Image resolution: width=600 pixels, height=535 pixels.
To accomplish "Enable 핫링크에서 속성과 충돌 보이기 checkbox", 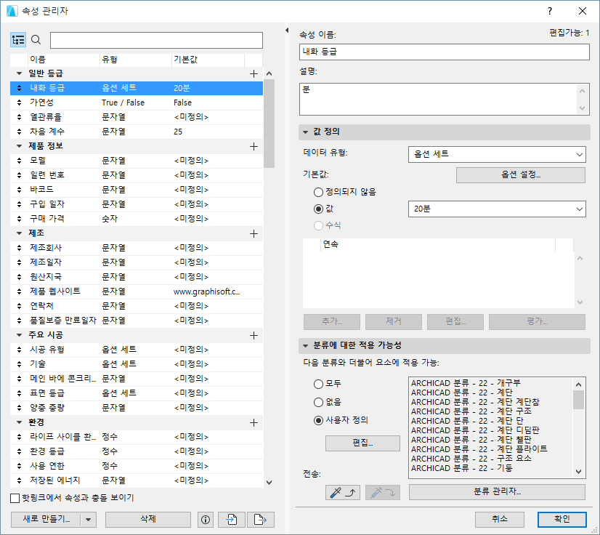I will click(x=15, y=498).
